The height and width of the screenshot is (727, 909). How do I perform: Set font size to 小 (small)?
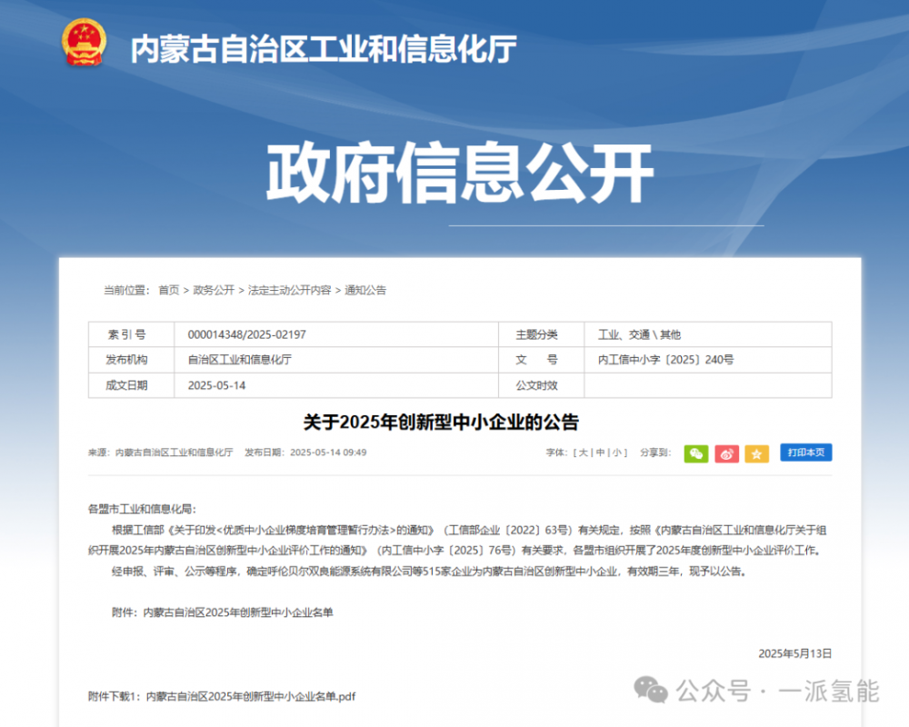(x=617, y=453)
